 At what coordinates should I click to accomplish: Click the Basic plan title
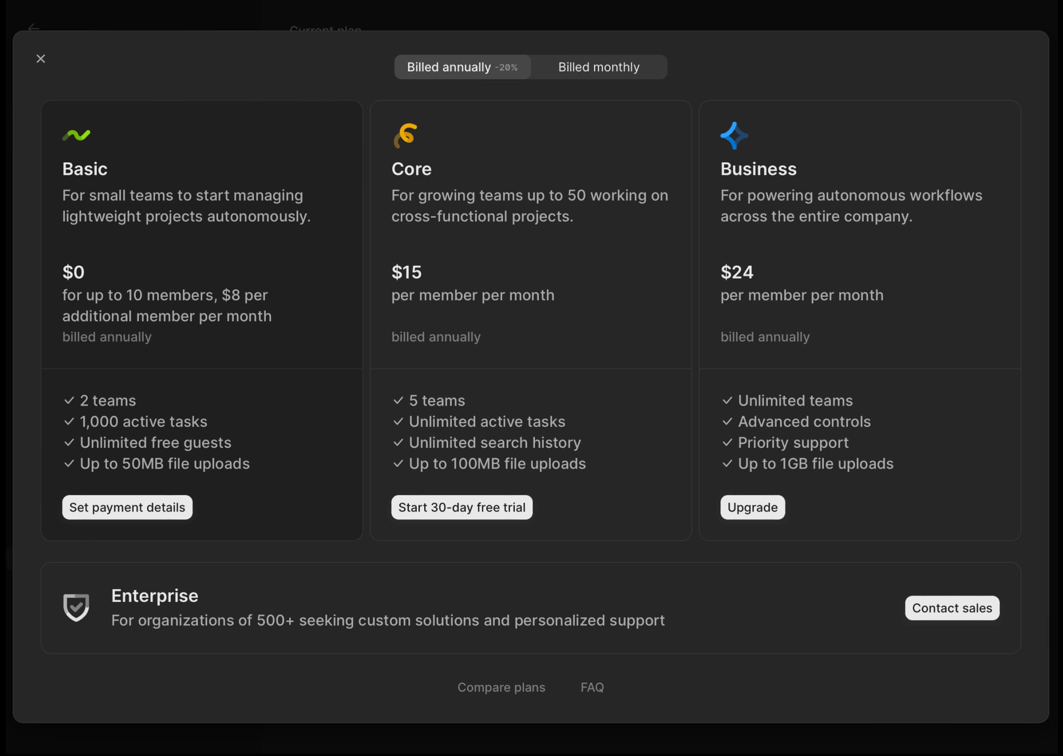[x=85, y=169]
